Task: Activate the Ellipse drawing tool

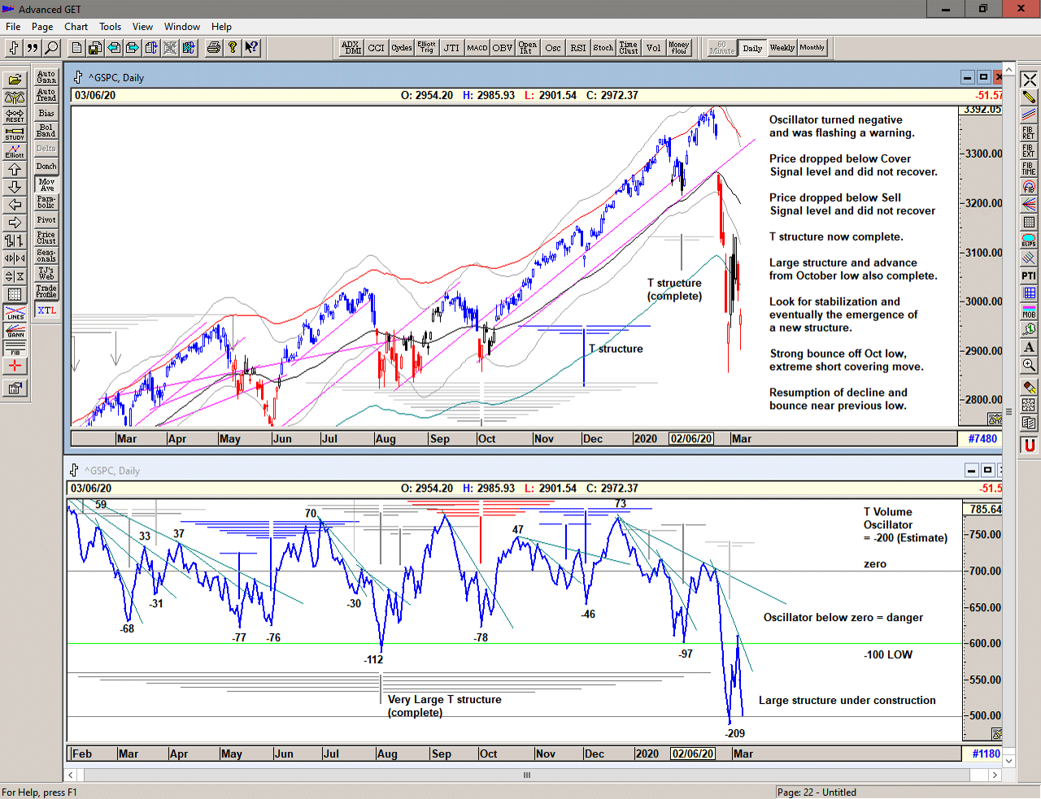Action: (1029, 240)
